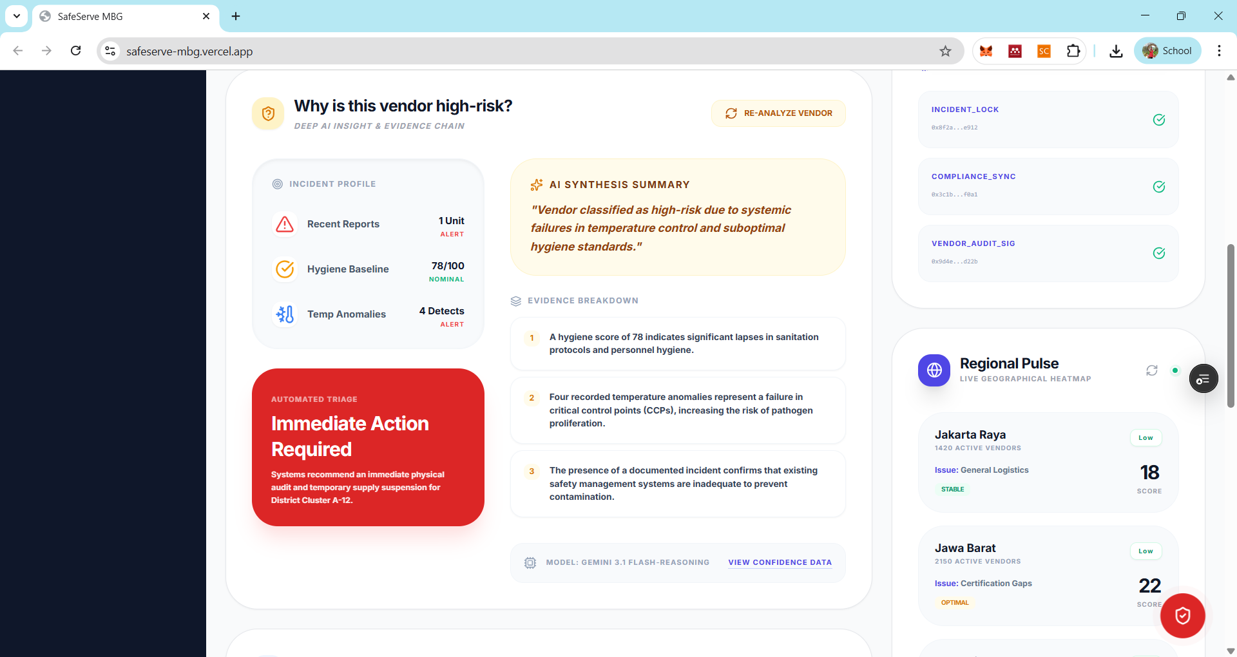The height and width of the screenshot is (657, 1237).
Task: Click the Regional Pulse globe icon
Action: (934, 370)
